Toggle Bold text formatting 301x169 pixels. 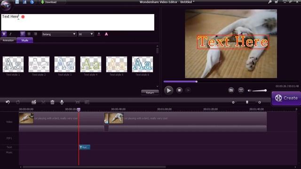[4, 34]
